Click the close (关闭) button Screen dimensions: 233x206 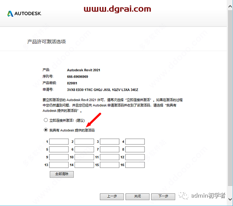pyautogui.click(x=137, y=197)
